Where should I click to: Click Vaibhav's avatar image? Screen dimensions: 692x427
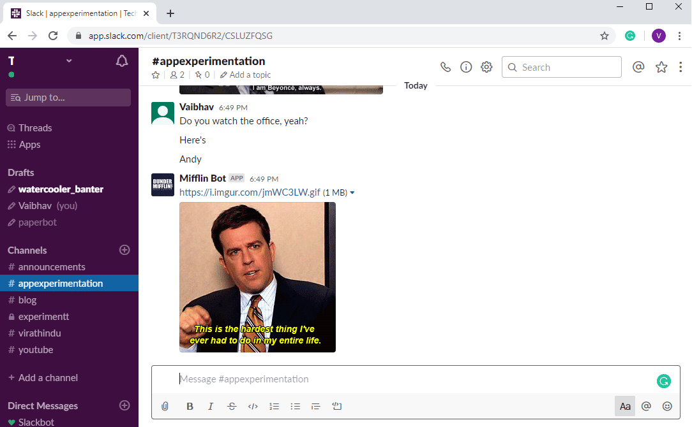[162, 113]
